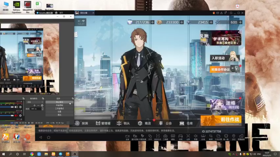Open the 商店 shop

click(144, 123)
